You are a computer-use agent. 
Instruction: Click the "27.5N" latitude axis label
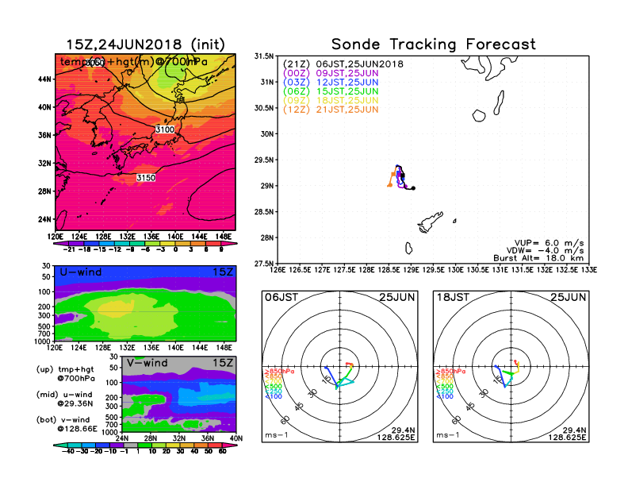tap(264, 264)
